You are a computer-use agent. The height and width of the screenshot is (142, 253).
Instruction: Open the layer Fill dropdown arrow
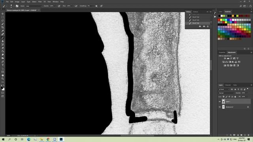click(x=247, y=97)
